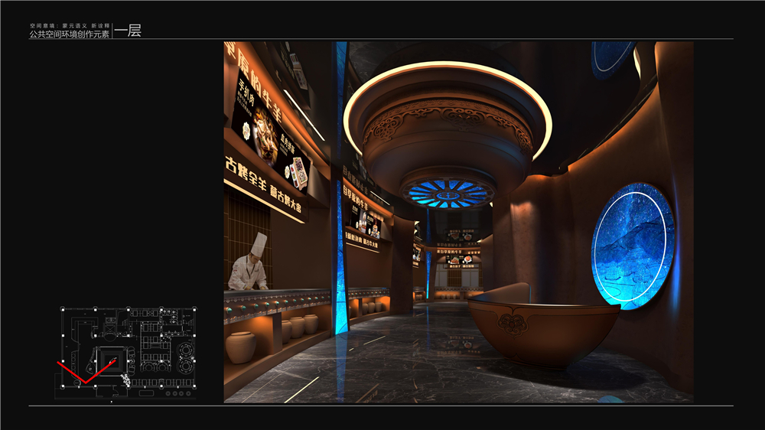This screenshot has height=430, width=765.
Task: Select the glowing blue circular wall panel
Action: [632, 246]
